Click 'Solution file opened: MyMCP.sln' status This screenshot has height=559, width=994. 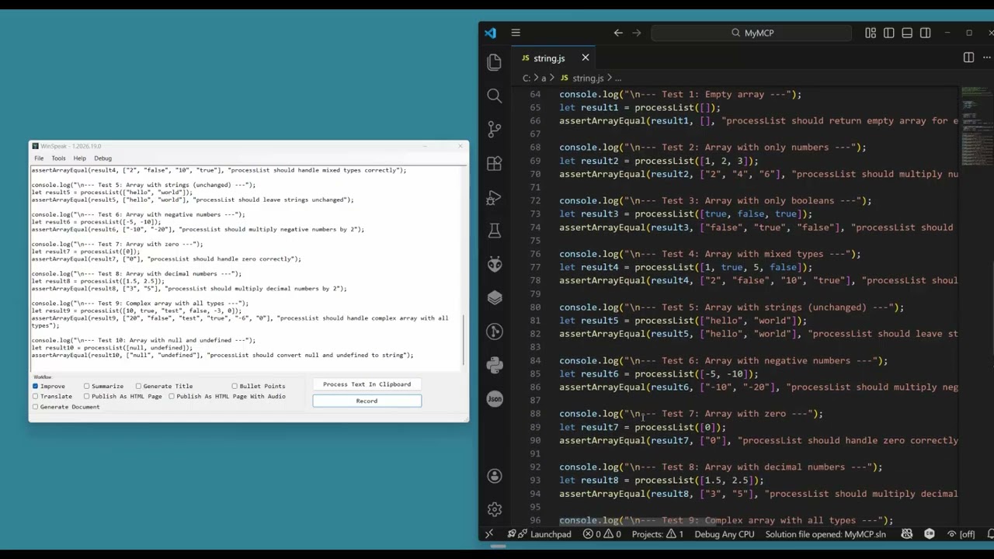825,534
